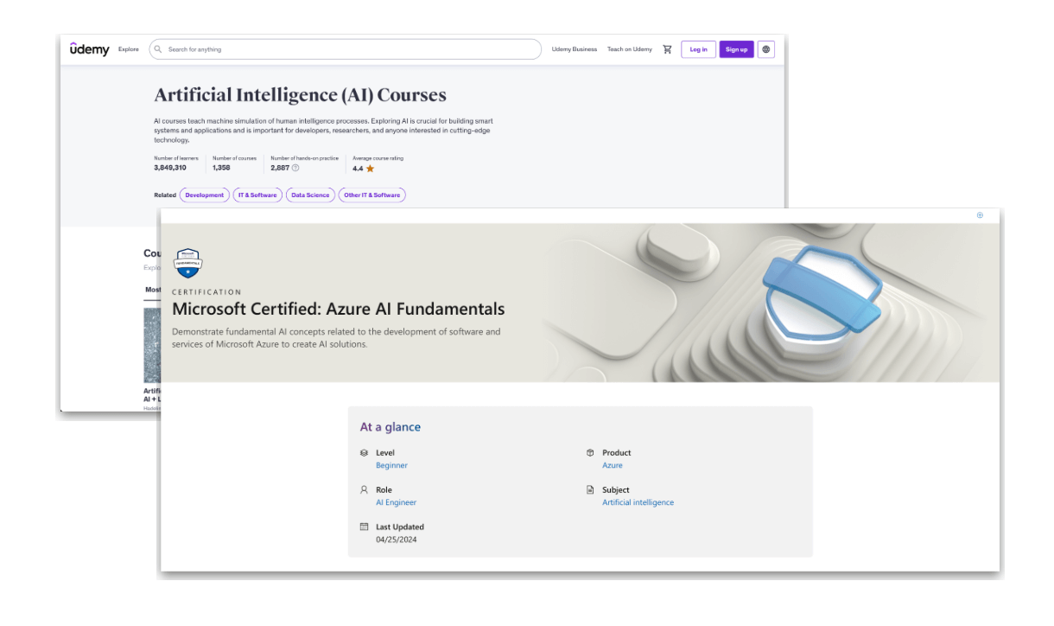Screen dimensions: 1054x626
Task: Open the Artificial intelligence subject link
Action: 638,502
